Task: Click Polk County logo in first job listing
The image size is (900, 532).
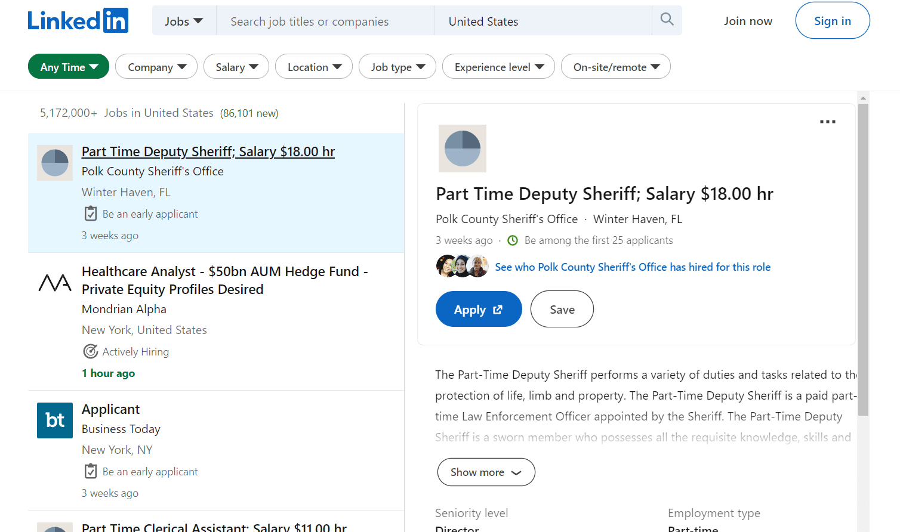Action: pos(55,163)
